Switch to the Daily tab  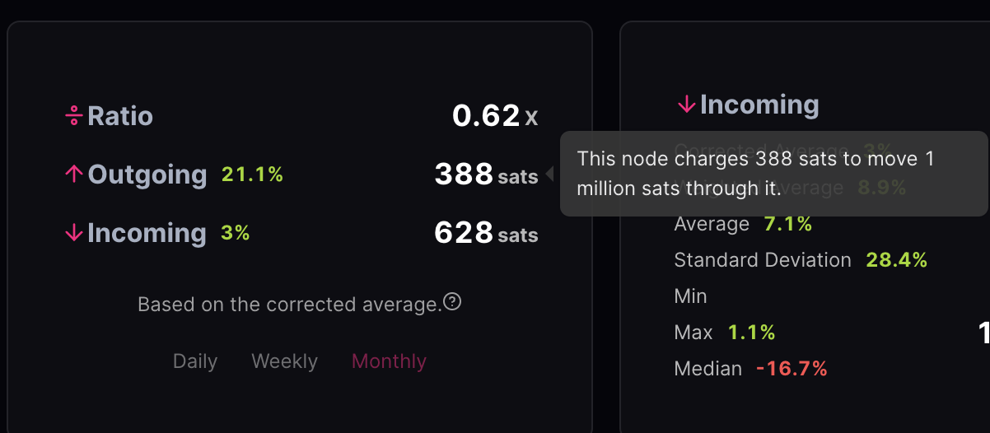195,361
